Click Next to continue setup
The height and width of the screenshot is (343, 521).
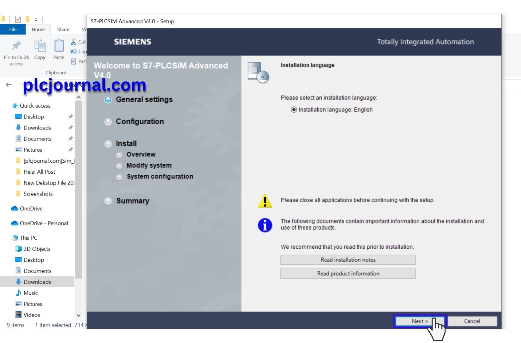click(x=420, y=321)
